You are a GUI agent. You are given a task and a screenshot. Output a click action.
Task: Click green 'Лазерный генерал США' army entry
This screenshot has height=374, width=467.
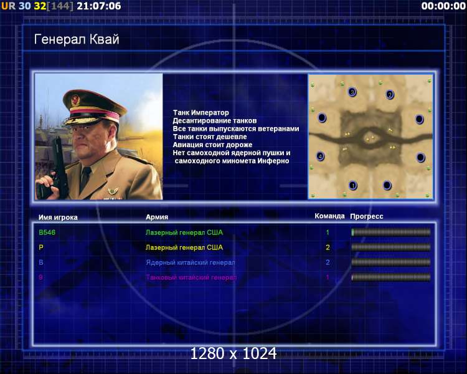[x=184, y=233]
